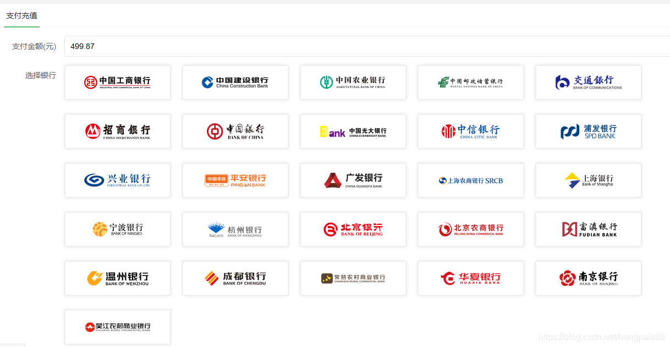Viewport: 670px width, 347px height.
Task: Select Agricultural Bank of China logo
Action: point(353,82)
